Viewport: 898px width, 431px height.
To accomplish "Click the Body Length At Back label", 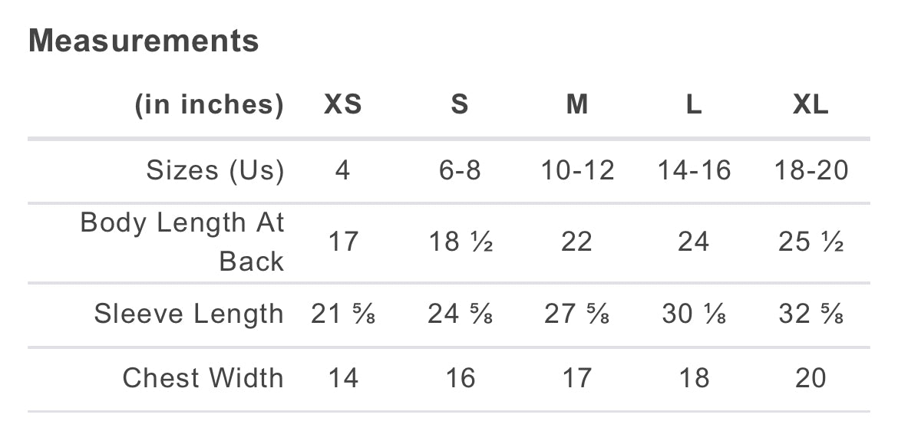I will coord(182,242).
